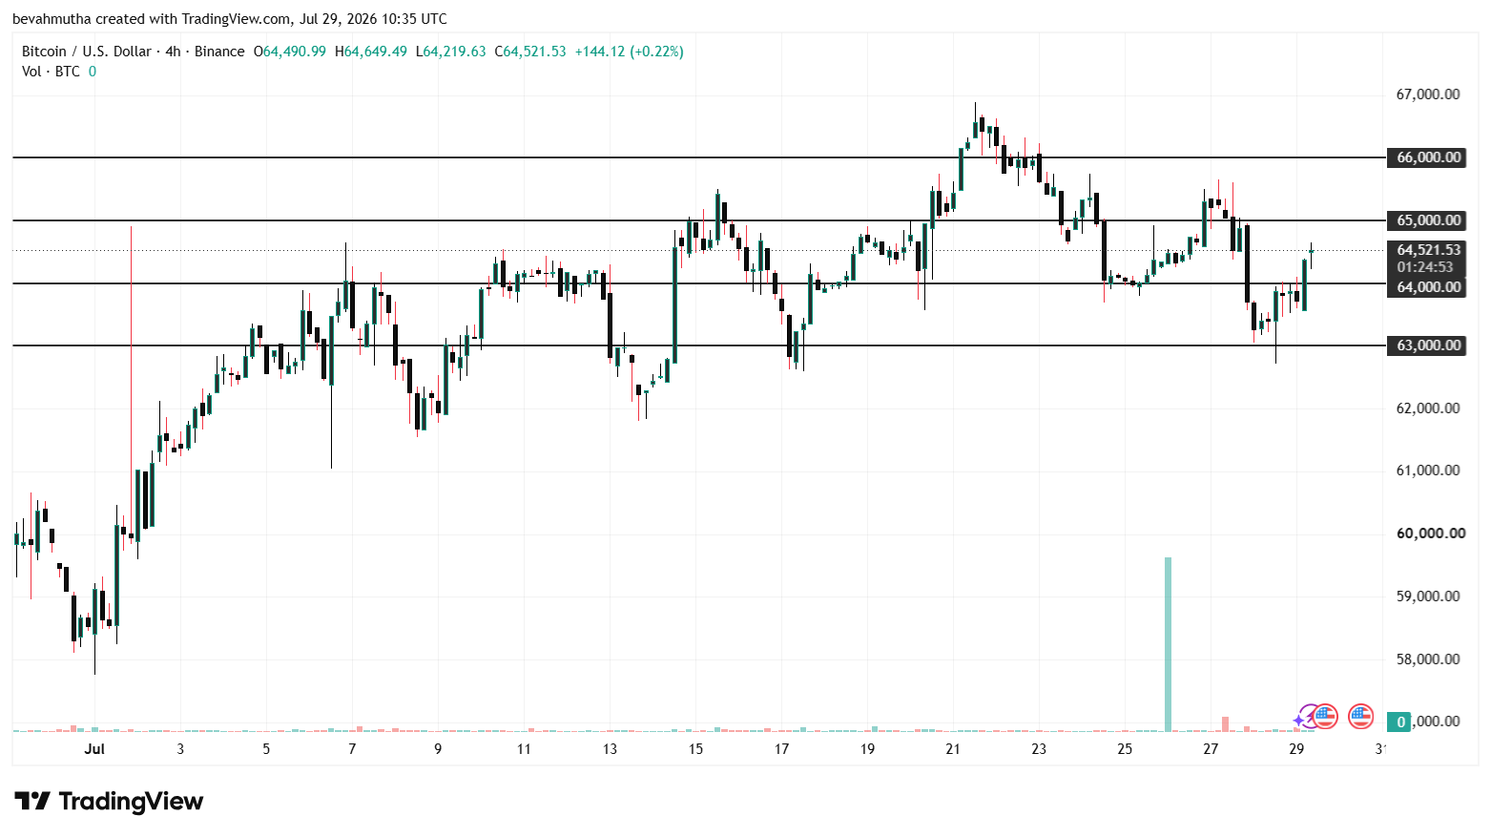Click the rightmost US flag economic event icon
Screen dimensions: 1491x837
click(1360, 717)
